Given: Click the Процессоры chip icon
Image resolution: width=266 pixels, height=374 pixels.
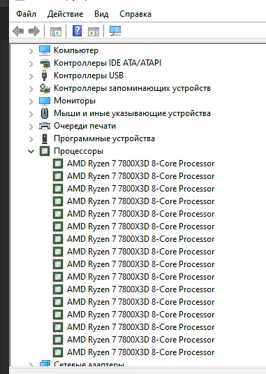Looking at the screenshot, I should click(45, 151).
